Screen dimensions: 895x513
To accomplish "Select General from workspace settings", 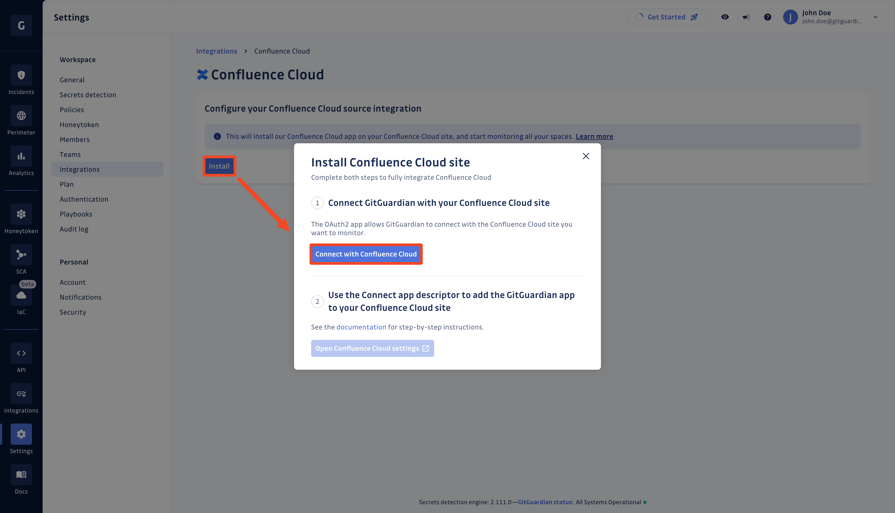I will click(72, 80).
